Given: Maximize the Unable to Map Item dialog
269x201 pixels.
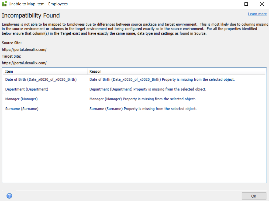Looking at the screenshot, I should (x=246, y=4).
